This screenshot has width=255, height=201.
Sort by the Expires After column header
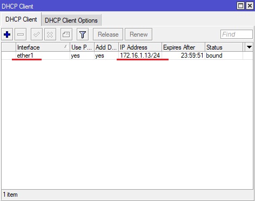(x=183, y=47)
